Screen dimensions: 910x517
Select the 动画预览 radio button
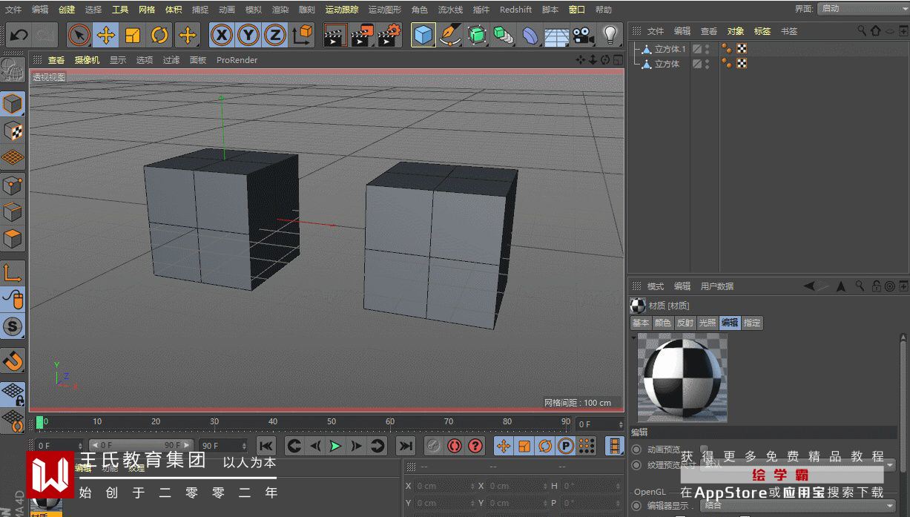click(x=637, y=450)
